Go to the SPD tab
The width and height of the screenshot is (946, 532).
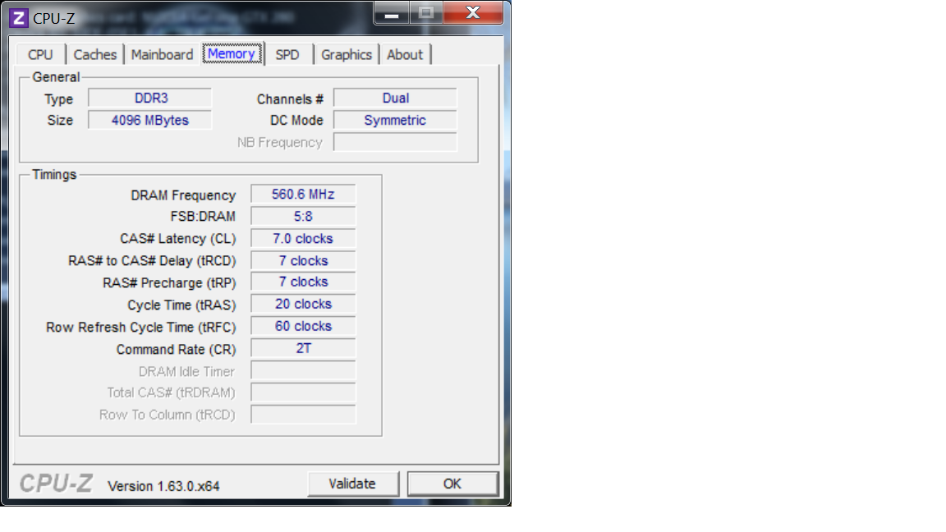pyautogui.click(x=287, y=54)
